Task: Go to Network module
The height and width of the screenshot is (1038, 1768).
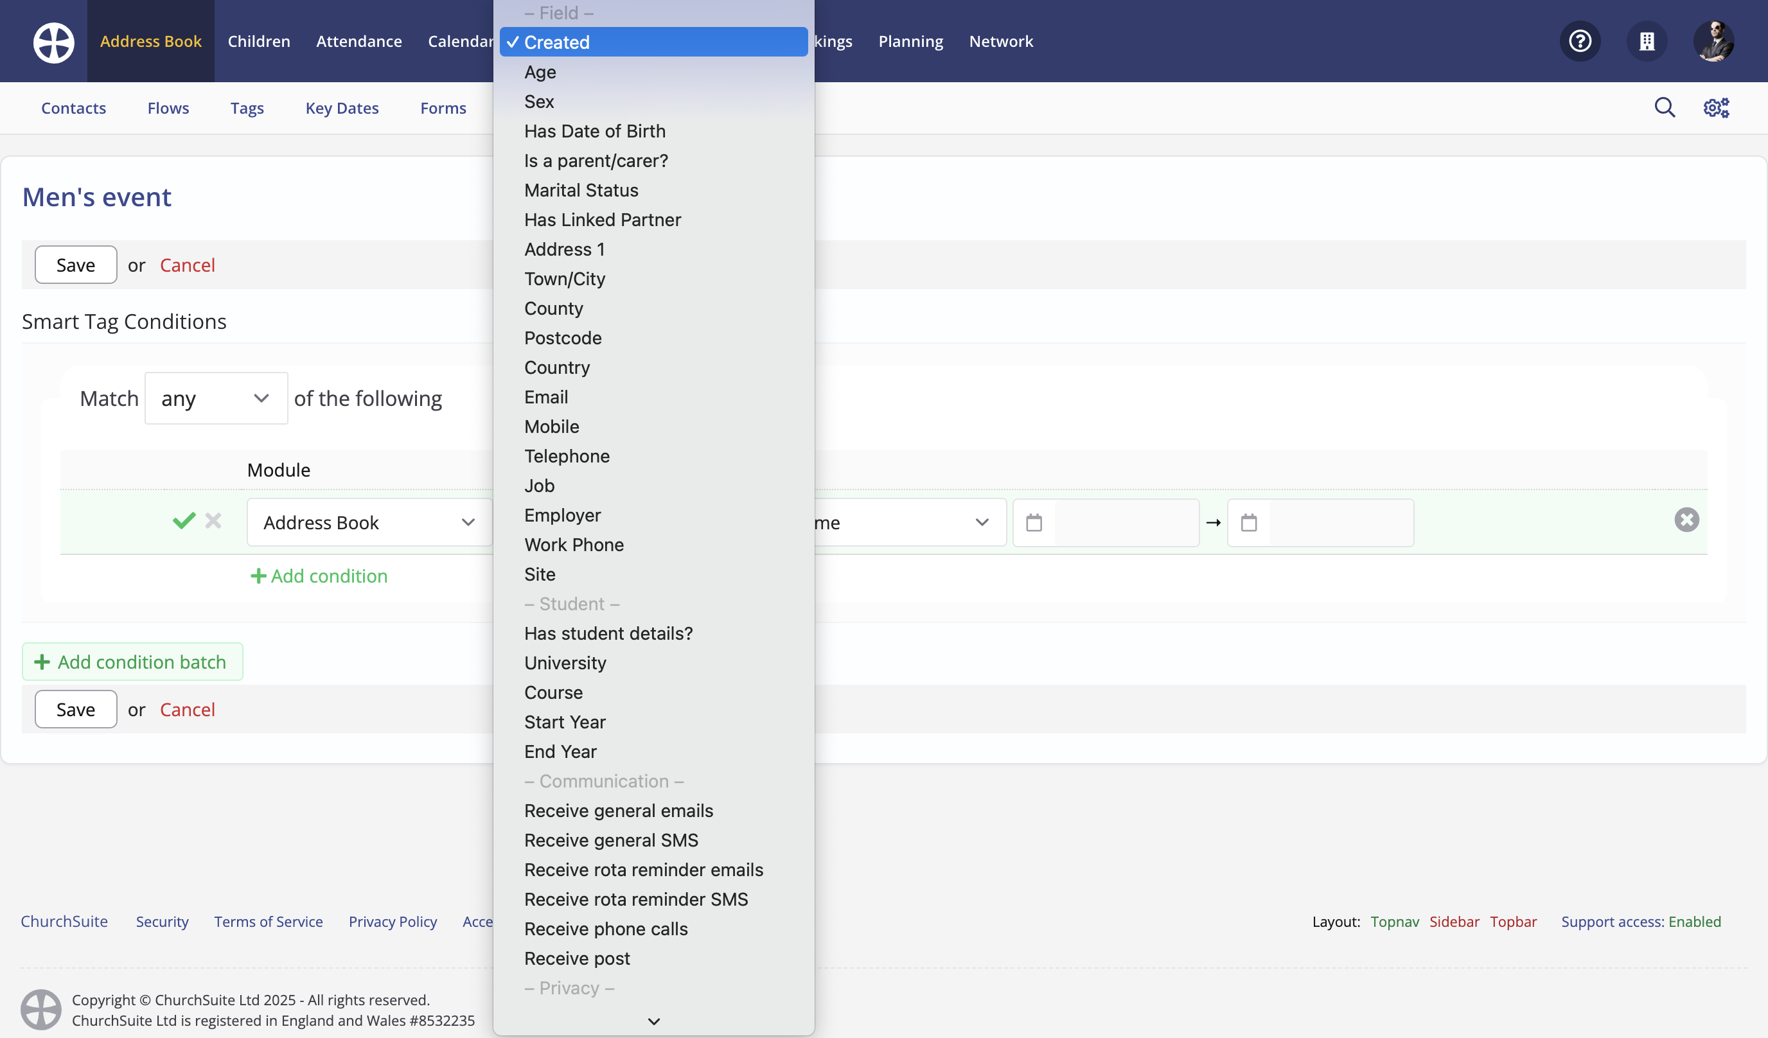Action: coord(1001,41)
